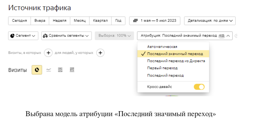254x123 pixels.
Task: Open the Сегмент dropdown
Action: point(23,36)
